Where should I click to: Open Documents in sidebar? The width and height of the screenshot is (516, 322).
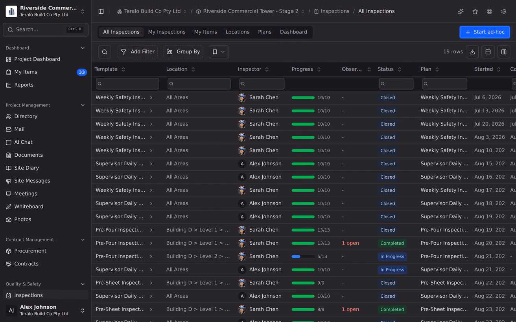[x=46, y=155]
